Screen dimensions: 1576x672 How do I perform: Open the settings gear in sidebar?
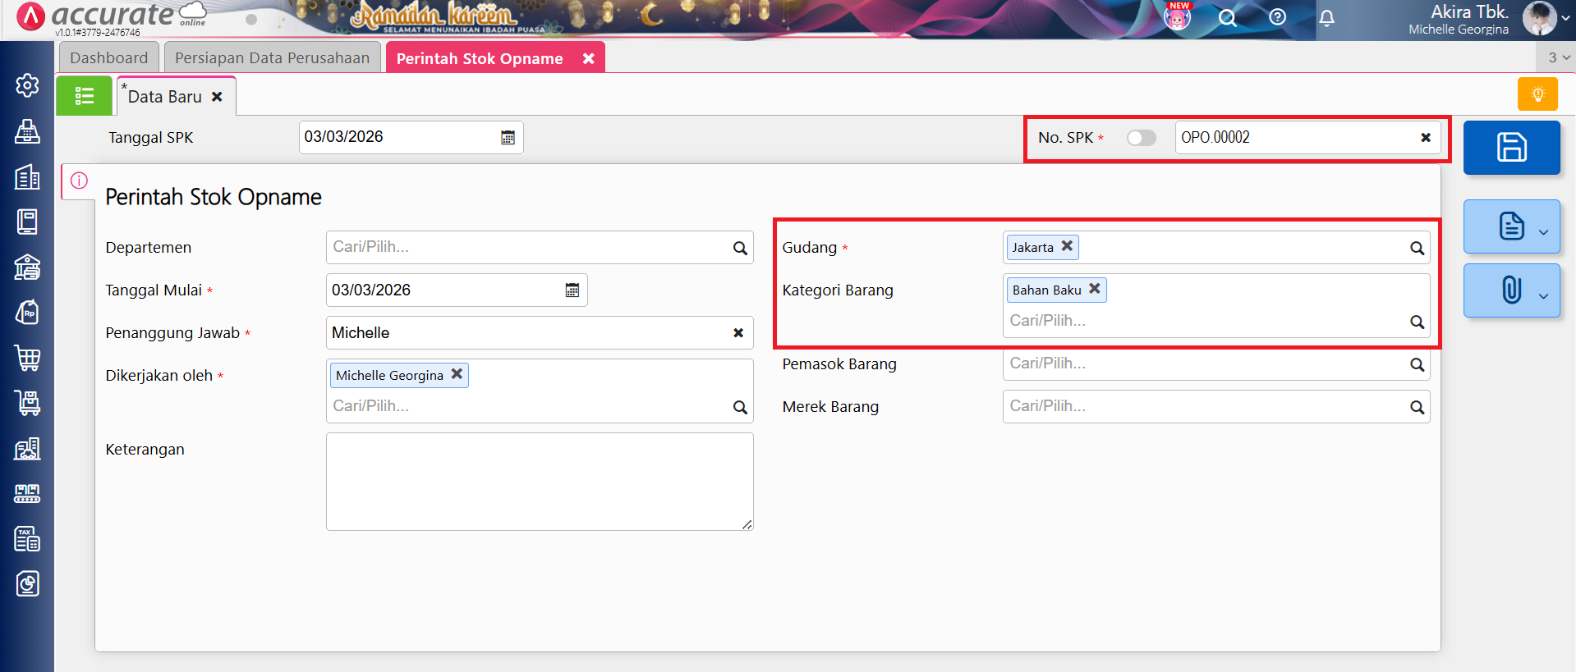coord(27,85)
